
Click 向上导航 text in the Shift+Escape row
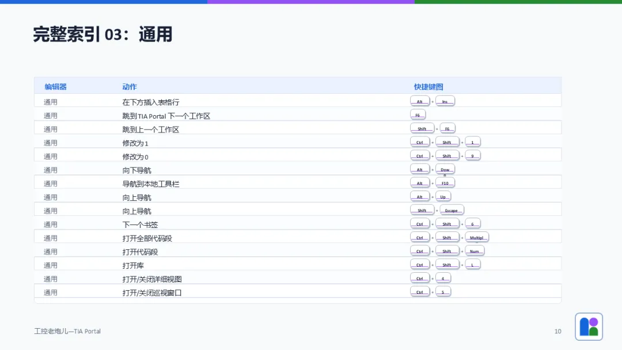click(x=137, y=211)
